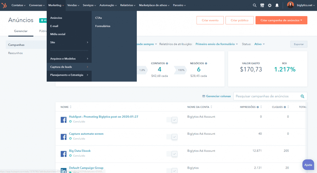Select CTAs from the Captura de leads submenu
This screenshot has width=317, height=173.
(98, 18)
